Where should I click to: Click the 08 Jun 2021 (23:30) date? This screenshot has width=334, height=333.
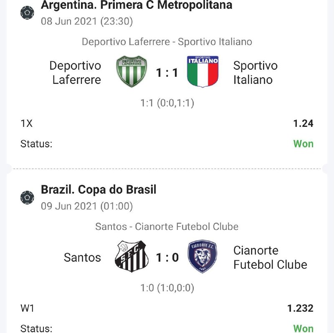click(x=87, y=21)
